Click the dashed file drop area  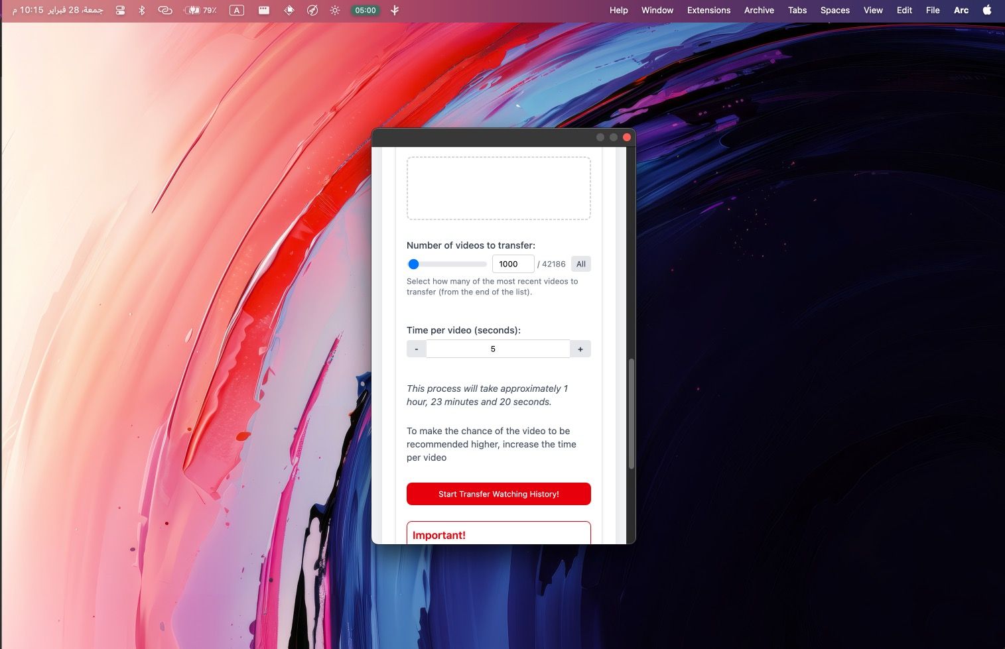tap(498, 188)
